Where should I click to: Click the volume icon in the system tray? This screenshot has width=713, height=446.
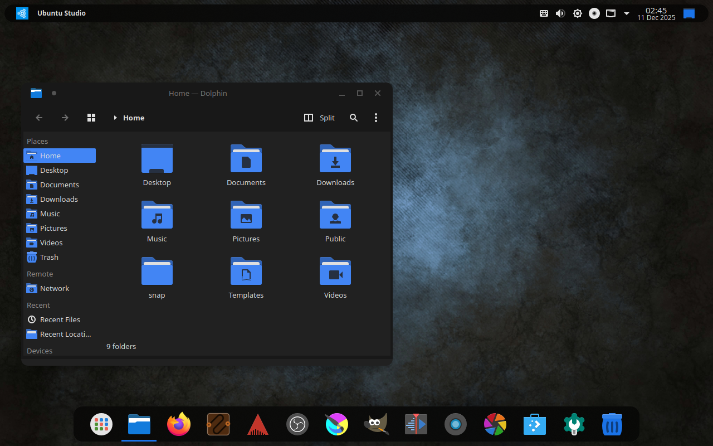pos(560,13)
